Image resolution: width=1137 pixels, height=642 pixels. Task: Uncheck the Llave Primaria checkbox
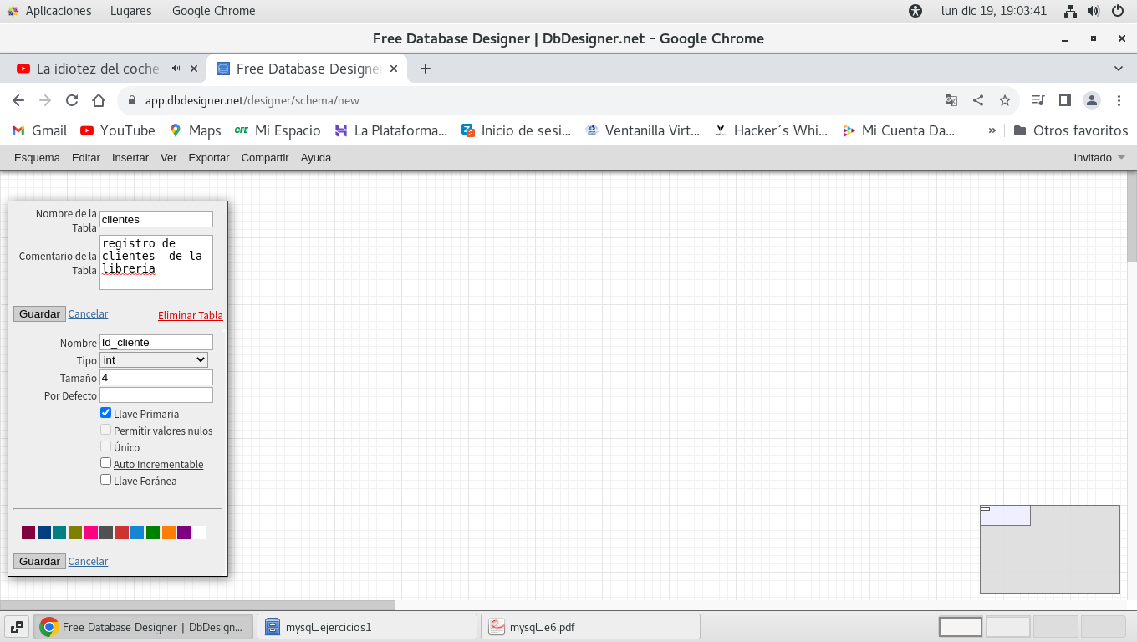tap(106, 413)
